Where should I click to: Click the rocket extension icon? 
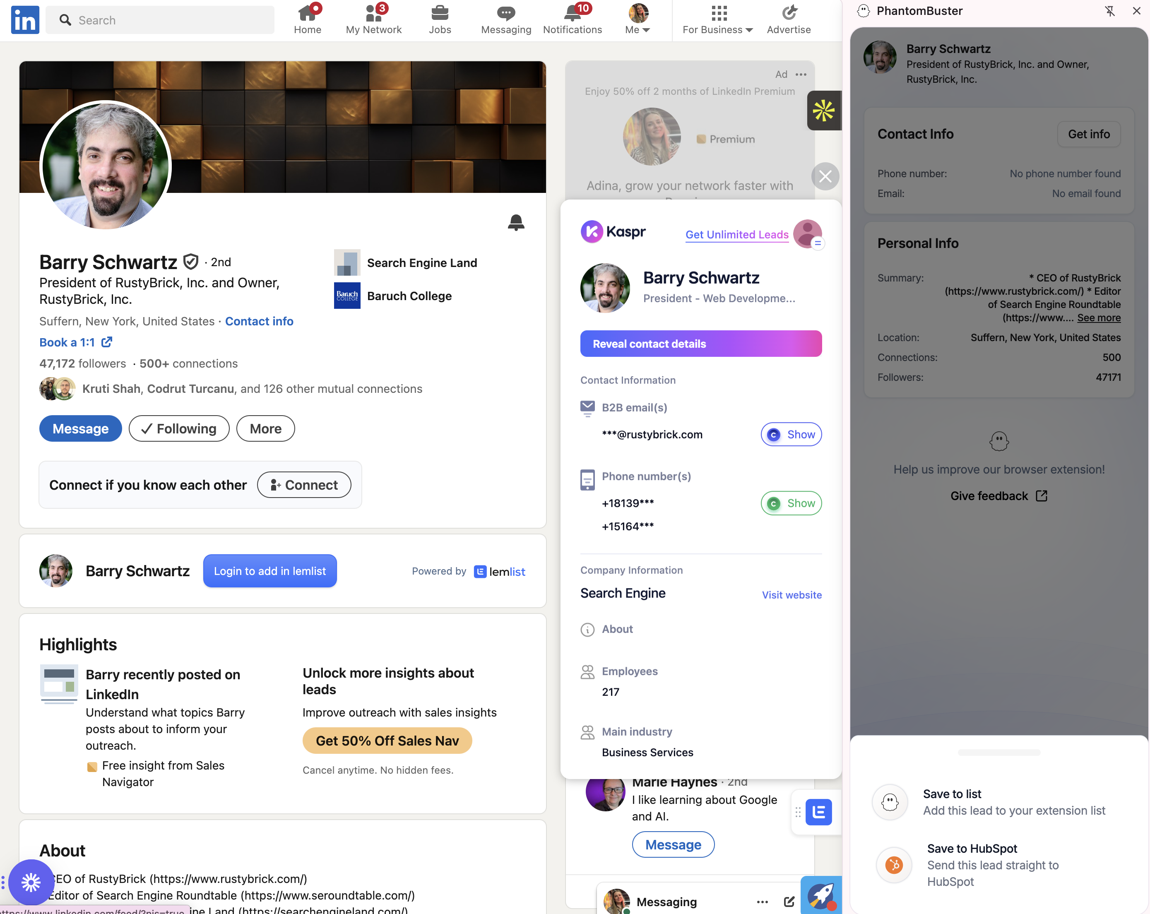point(821,895)
